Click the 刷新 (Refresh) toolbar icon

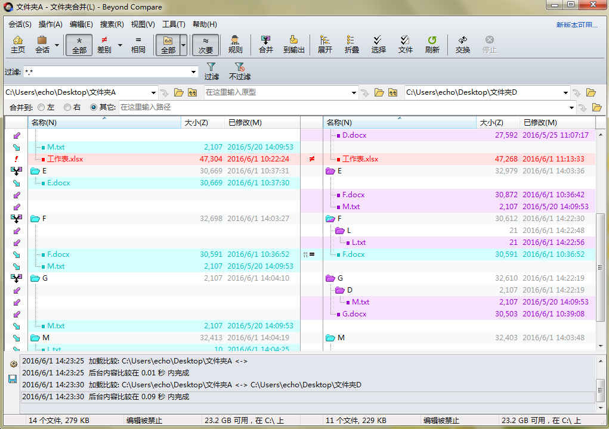point(432,45)
